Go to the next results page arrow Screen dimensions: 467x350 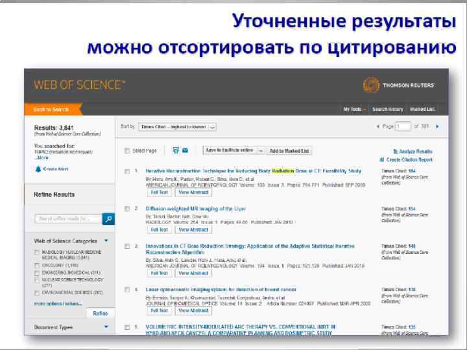(437, 127)
